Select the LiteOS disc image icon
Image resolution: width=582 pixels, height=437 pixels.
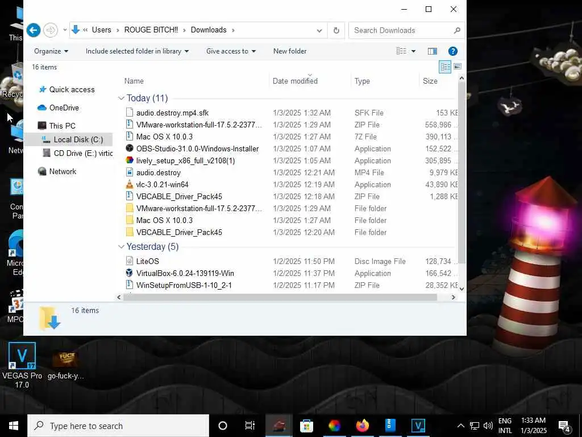[x=130, y=261]
